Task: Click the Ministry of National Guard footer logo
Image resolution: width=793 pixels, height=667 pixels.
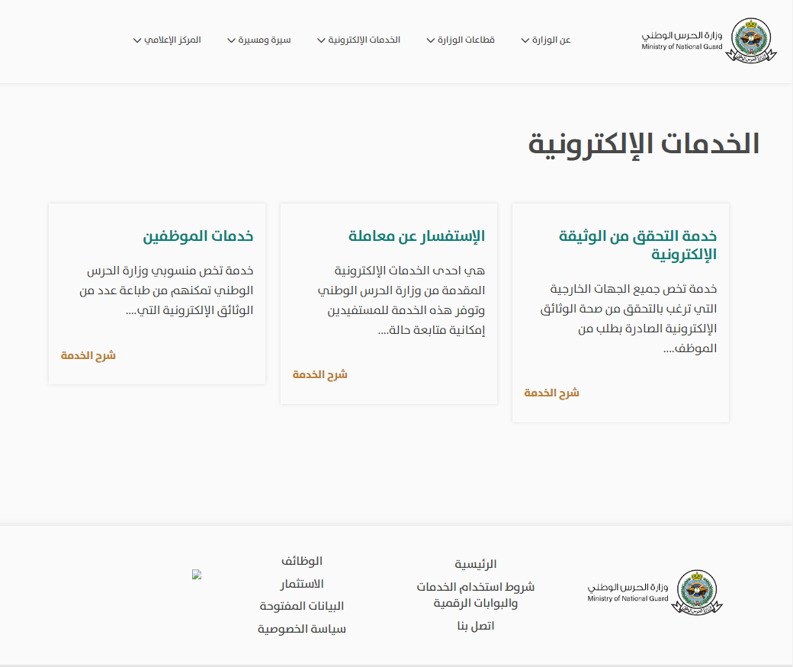Action: [655, 592]
